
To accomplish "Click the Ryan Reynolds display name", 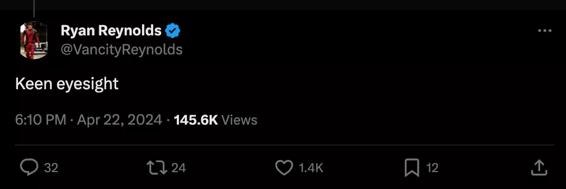I will point(111,31).
